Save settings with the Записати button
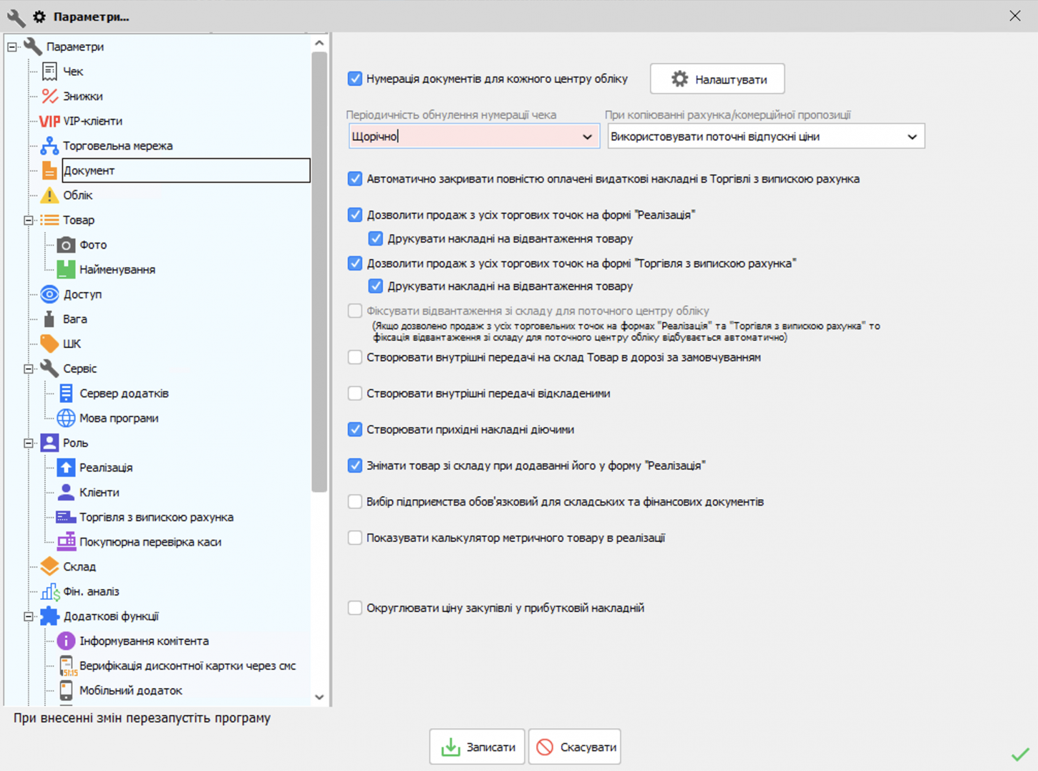 (x=477, y=747)
